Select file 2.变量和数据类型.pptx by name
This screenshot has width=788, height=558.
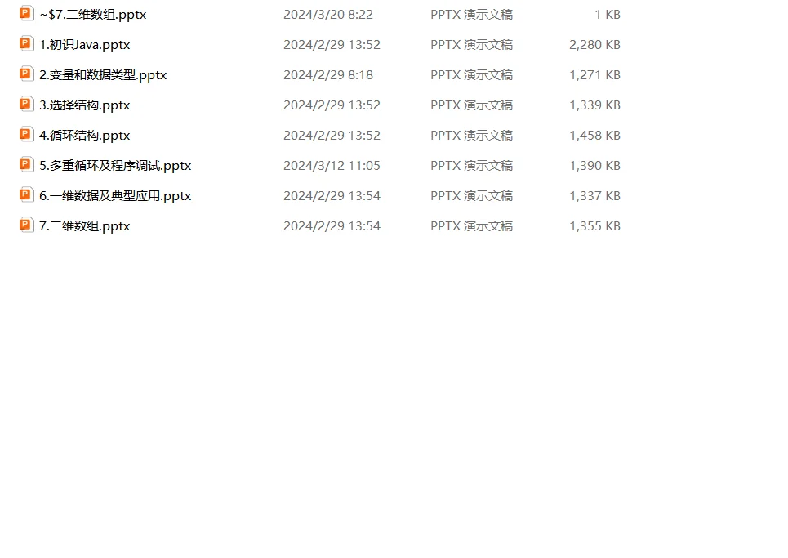103,75
